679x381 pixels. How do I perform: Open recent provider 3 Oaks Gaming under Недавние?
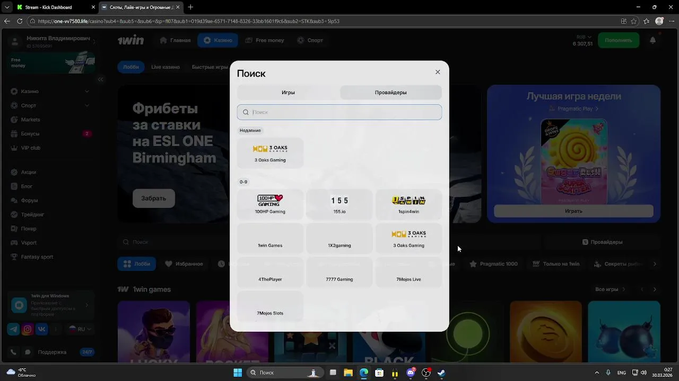270,153
